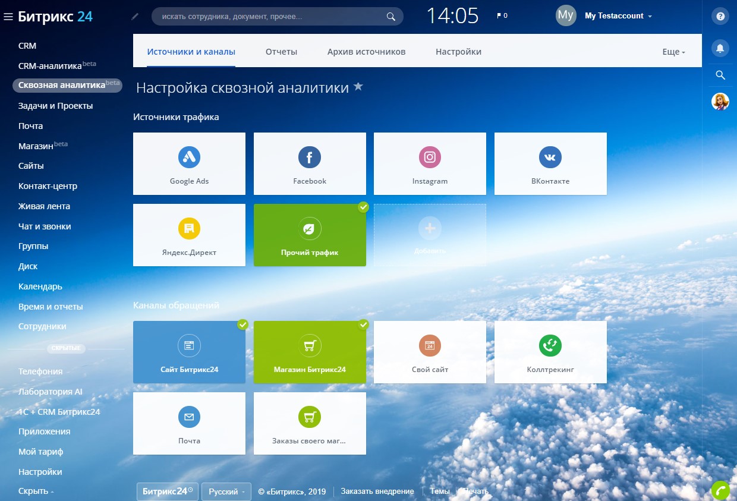
Task: Open the Коллтрекинг channel tile
Action: point(550,352)
